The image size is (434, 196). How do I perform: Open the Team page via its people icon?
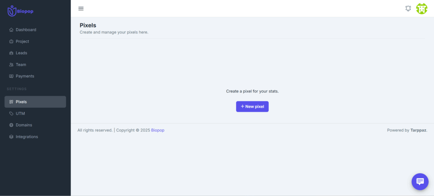11,65
